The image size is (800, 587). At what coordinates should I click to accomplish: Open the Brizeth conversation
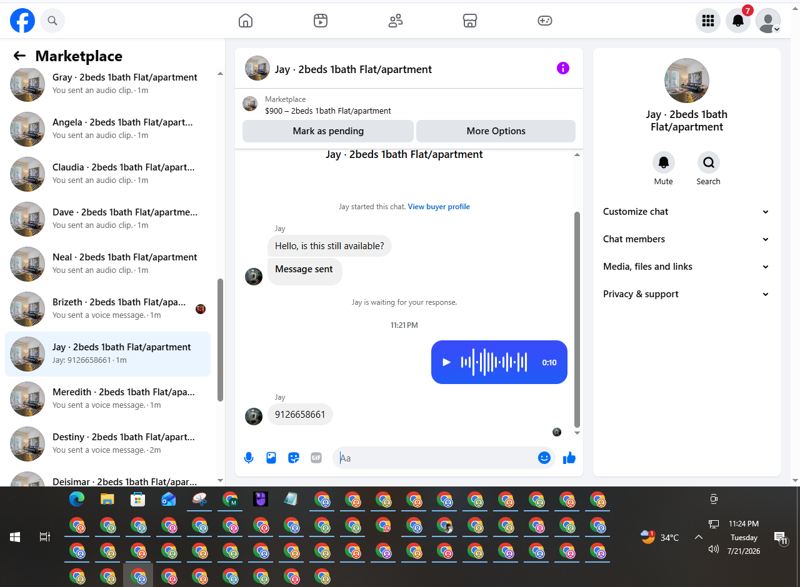point(107,309)
